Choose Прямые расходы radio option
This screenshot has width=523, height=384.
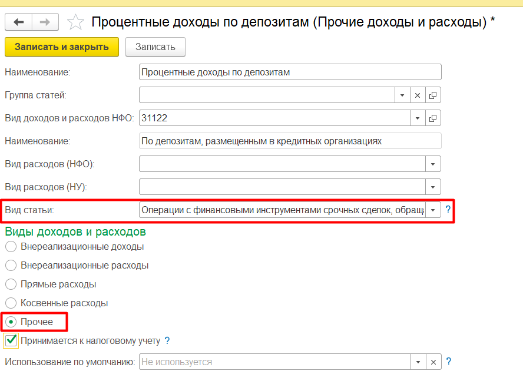click(x=11, y=284)
